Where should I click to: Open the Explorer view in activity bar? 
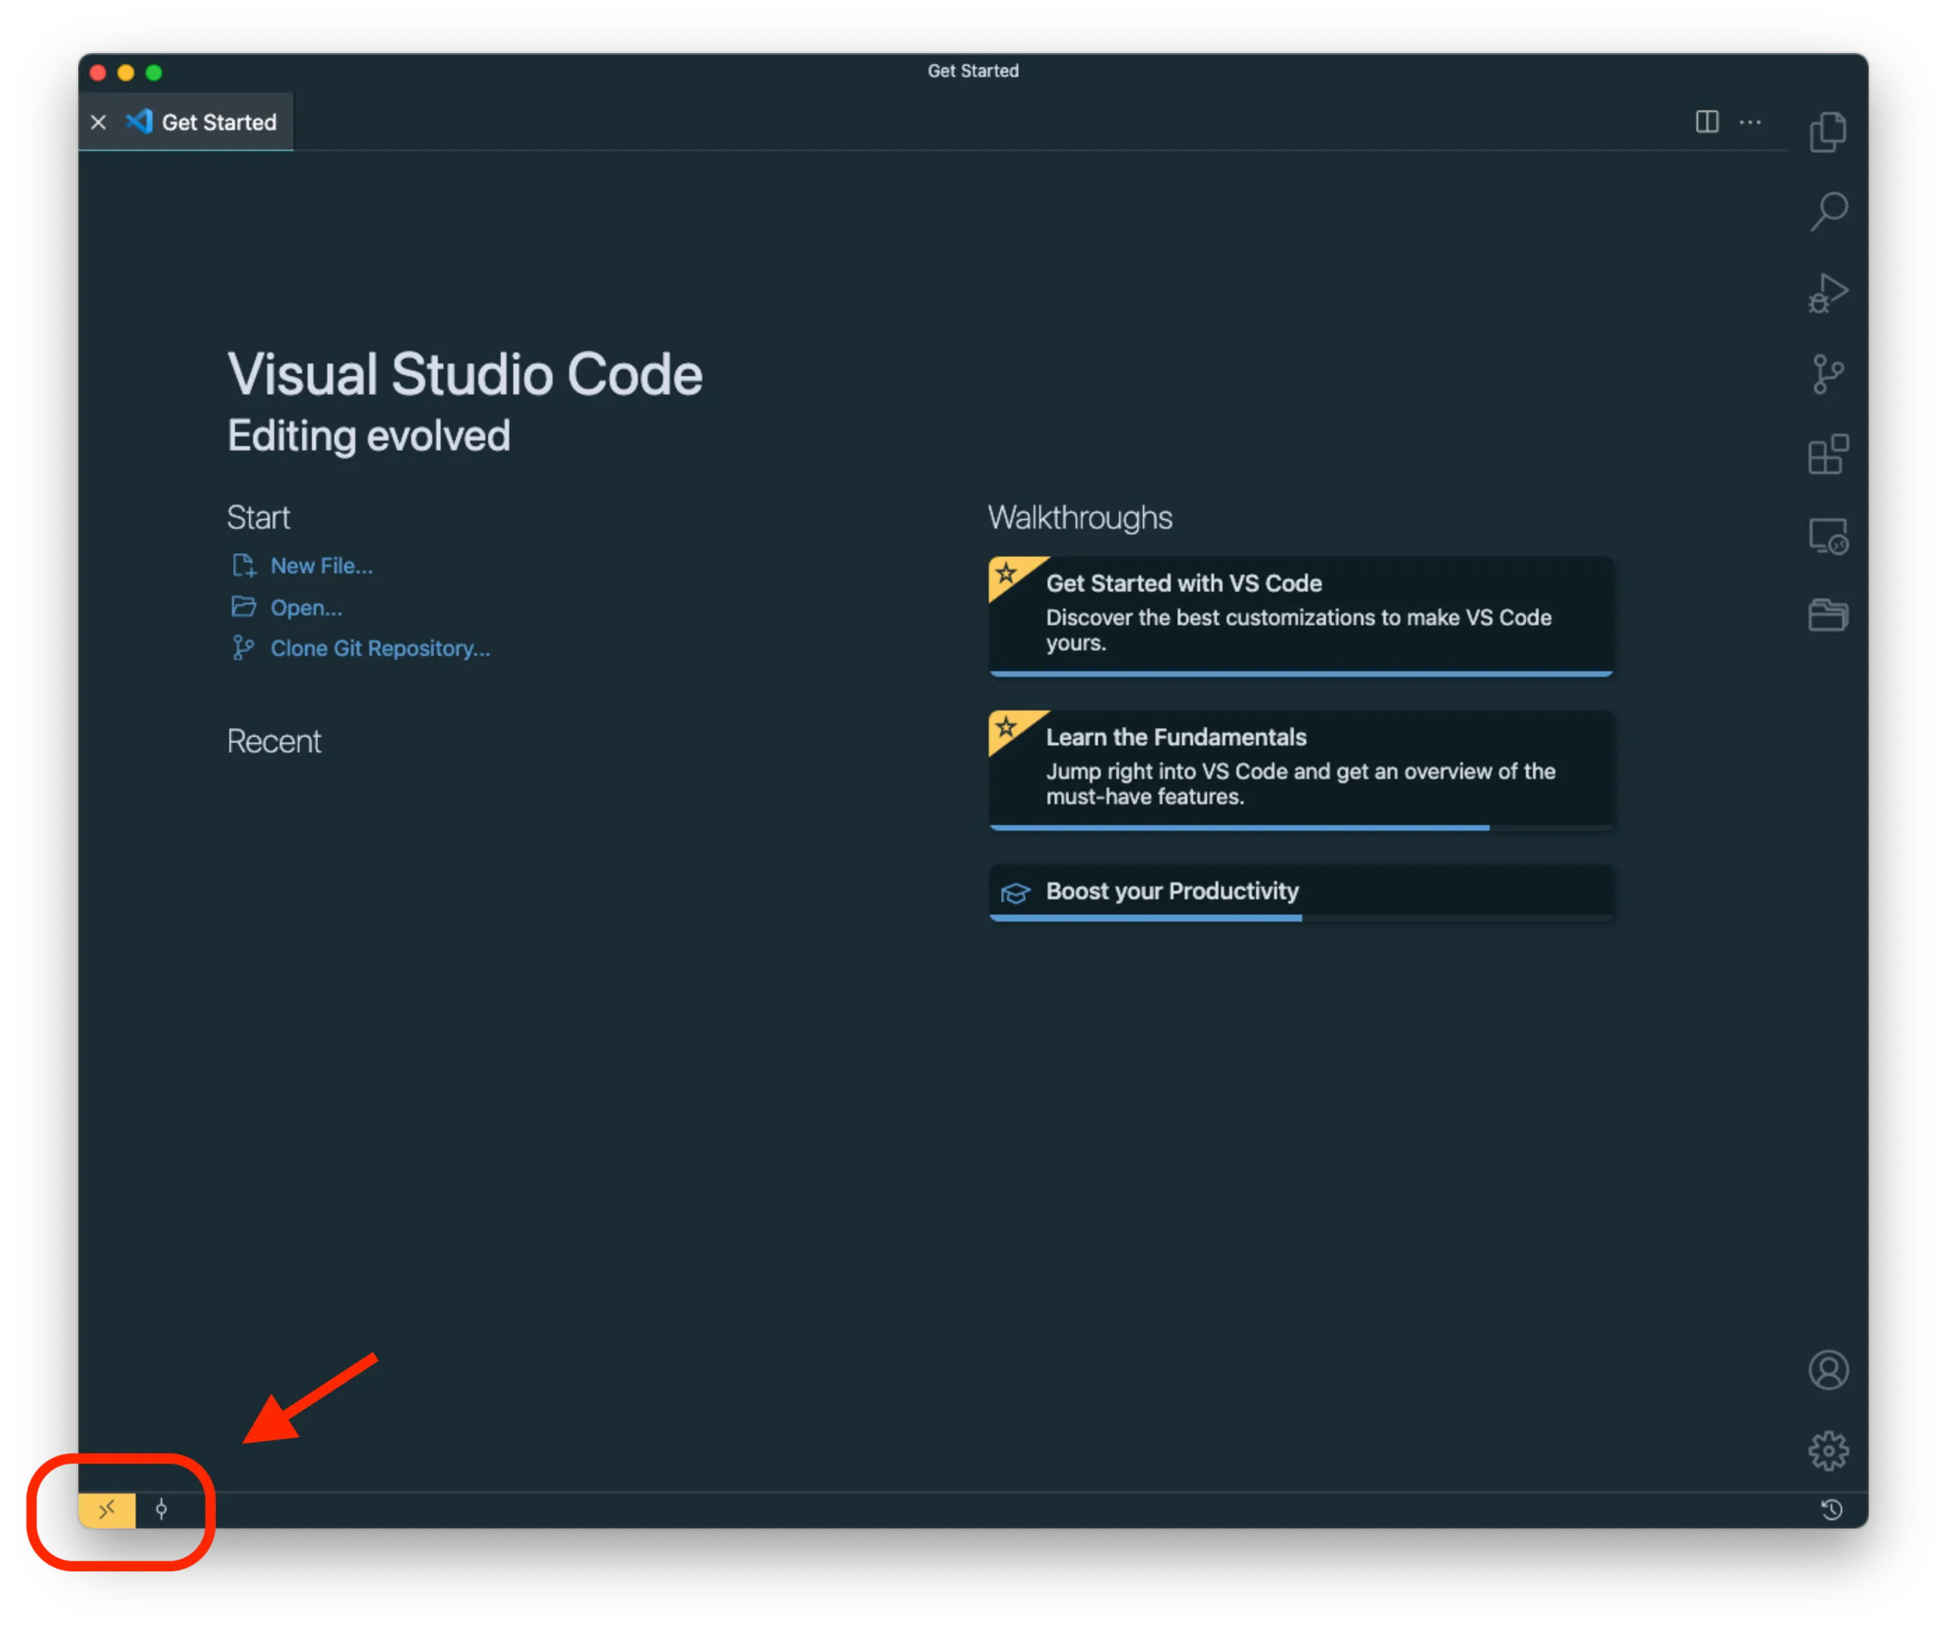[1827, 131]
